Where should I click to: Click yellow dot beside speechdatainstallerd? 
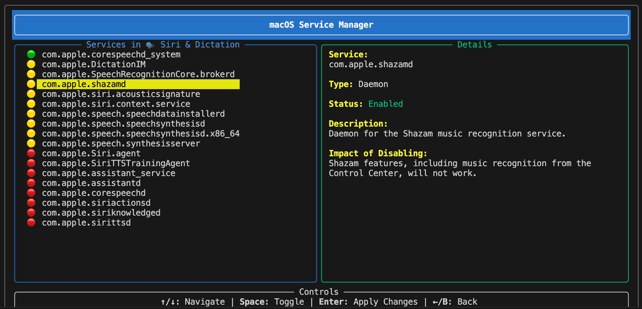point(31,114)
